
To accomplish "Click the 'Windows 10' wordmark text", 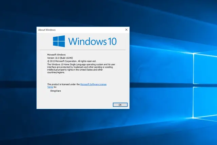I will (93, 41).
